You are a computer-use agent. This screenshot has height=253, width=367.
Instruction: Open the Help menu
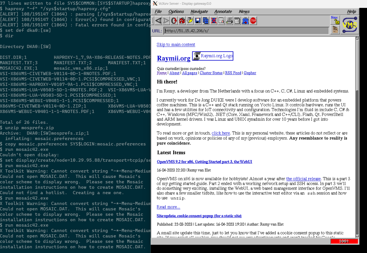(x=351, y=11)
